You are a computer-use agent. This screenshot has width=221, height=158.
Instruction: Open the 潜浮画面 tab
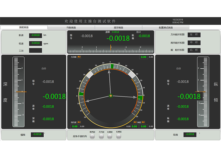[x=119, y=28]
